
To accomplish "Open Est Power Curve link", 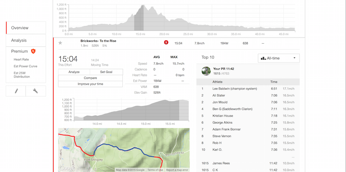I will tap(26, 66).
